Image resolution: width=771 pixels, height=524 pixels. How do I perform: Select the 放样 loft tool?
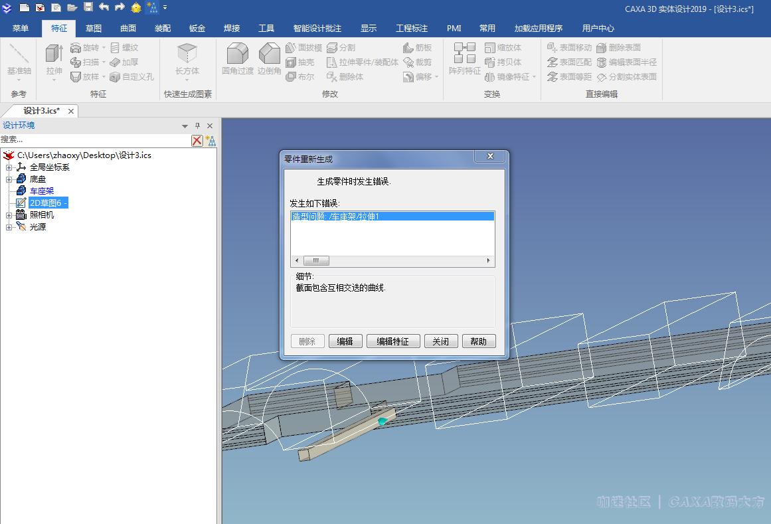coord(85,77)
